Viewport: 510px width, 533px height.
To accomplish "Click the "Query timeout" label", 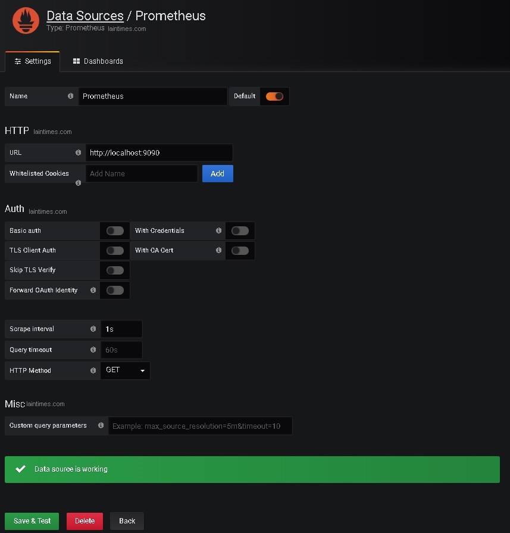I will tap(30, 350).
